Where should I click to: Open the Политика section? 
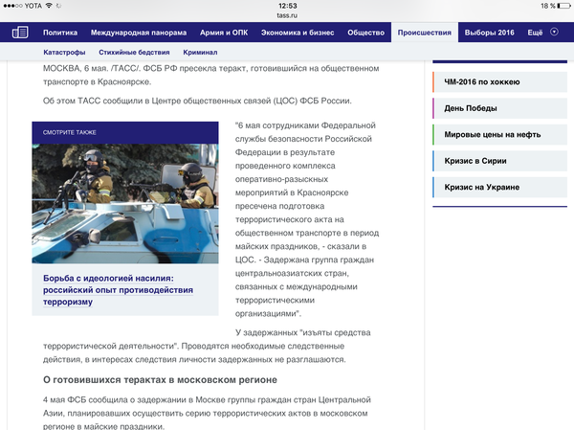60,33
